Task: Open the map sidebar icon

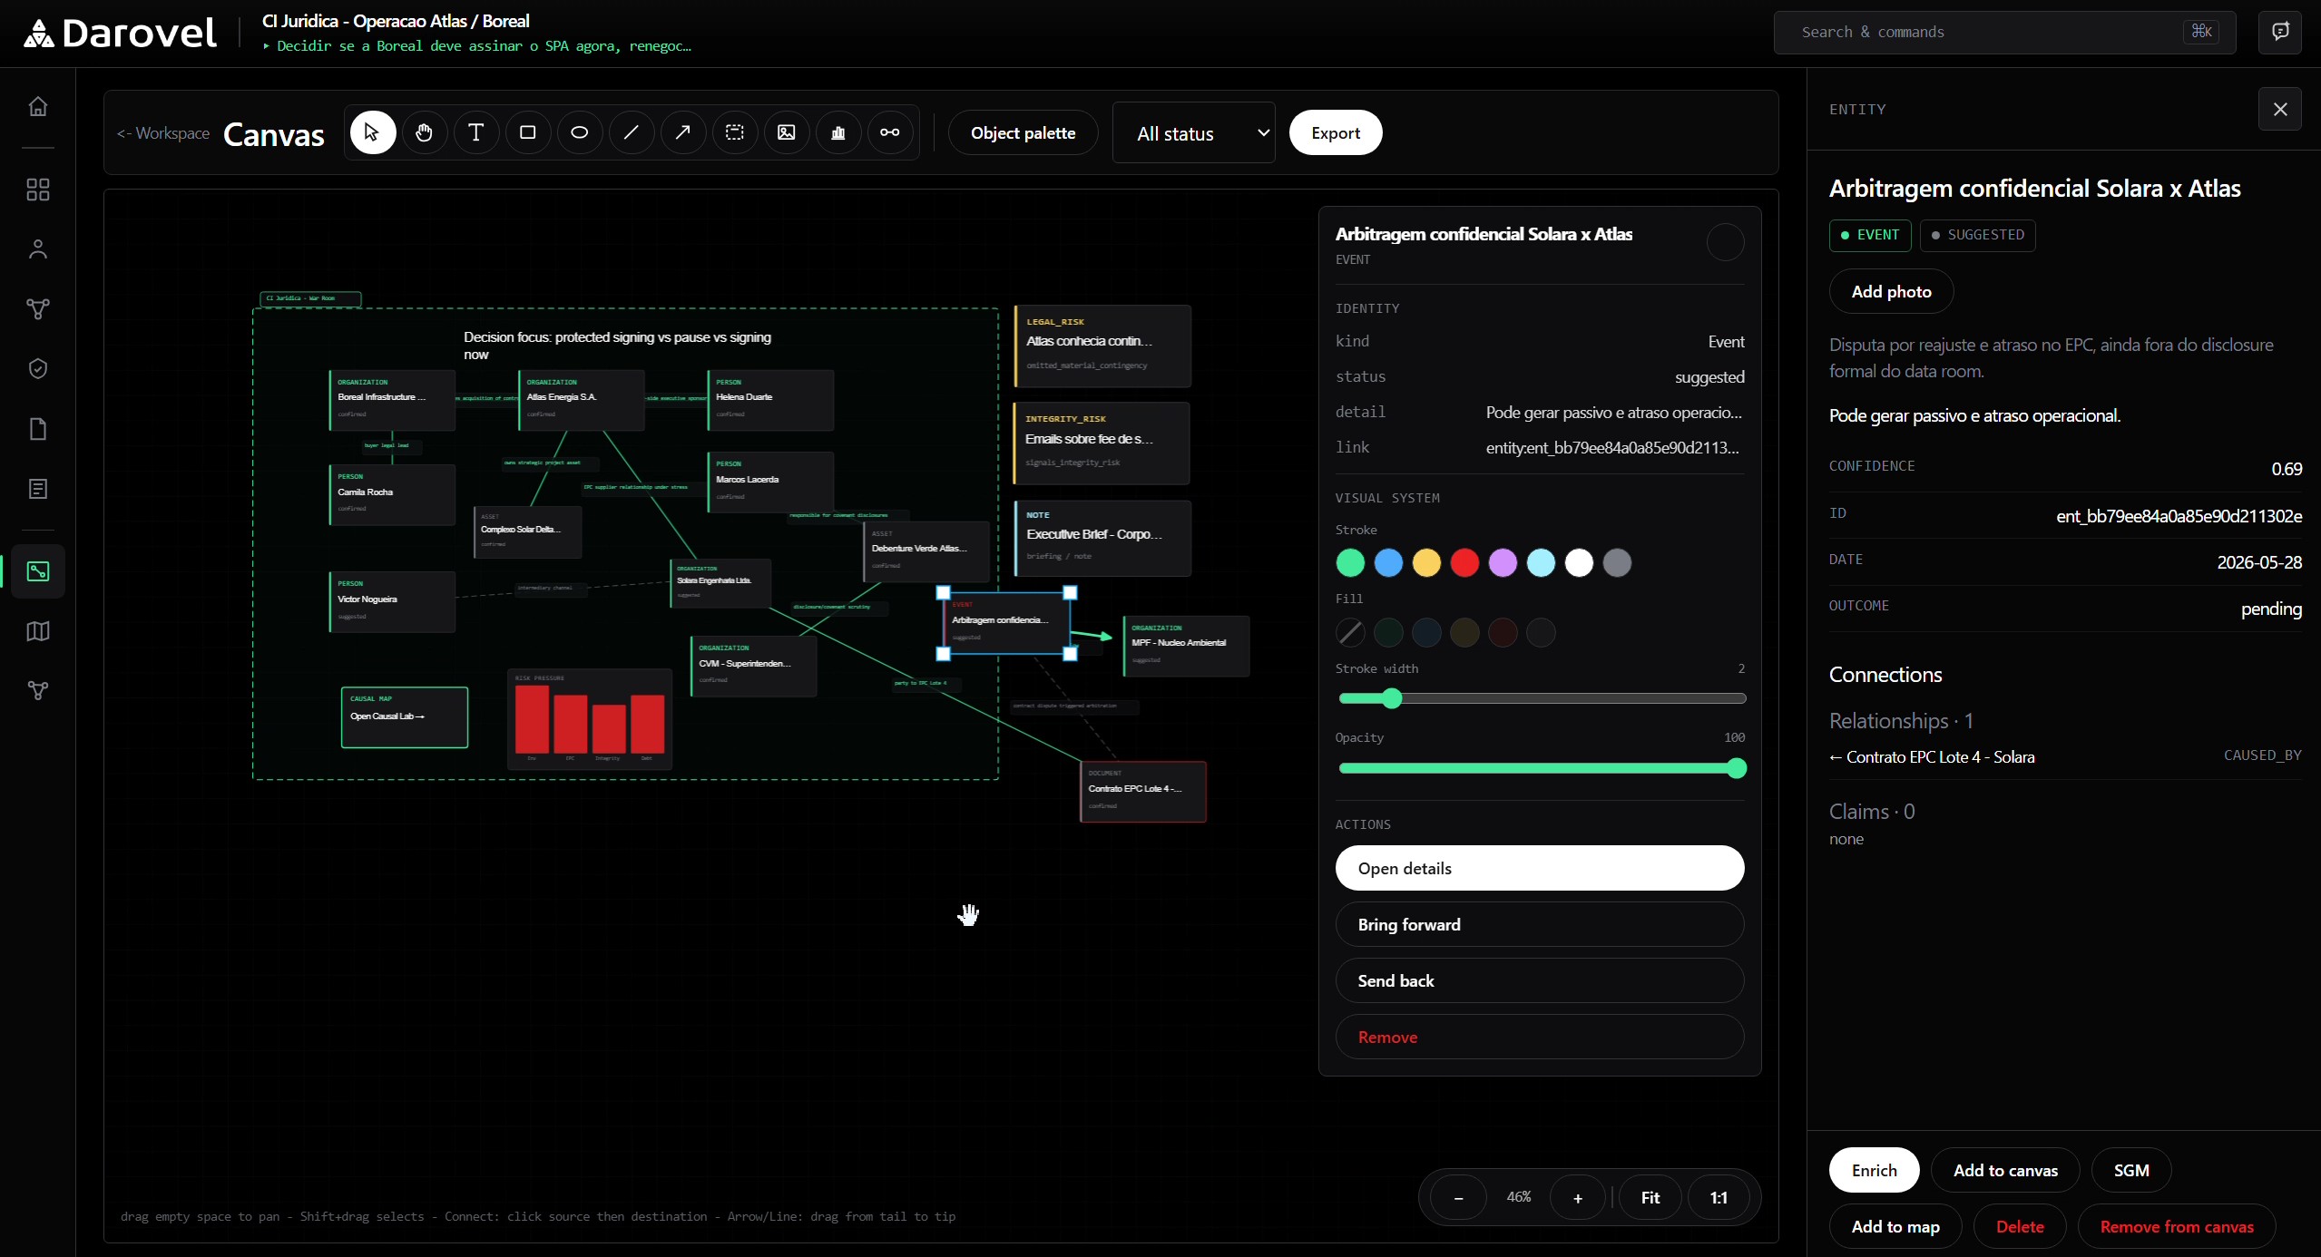Action: (x=38, y=631)
